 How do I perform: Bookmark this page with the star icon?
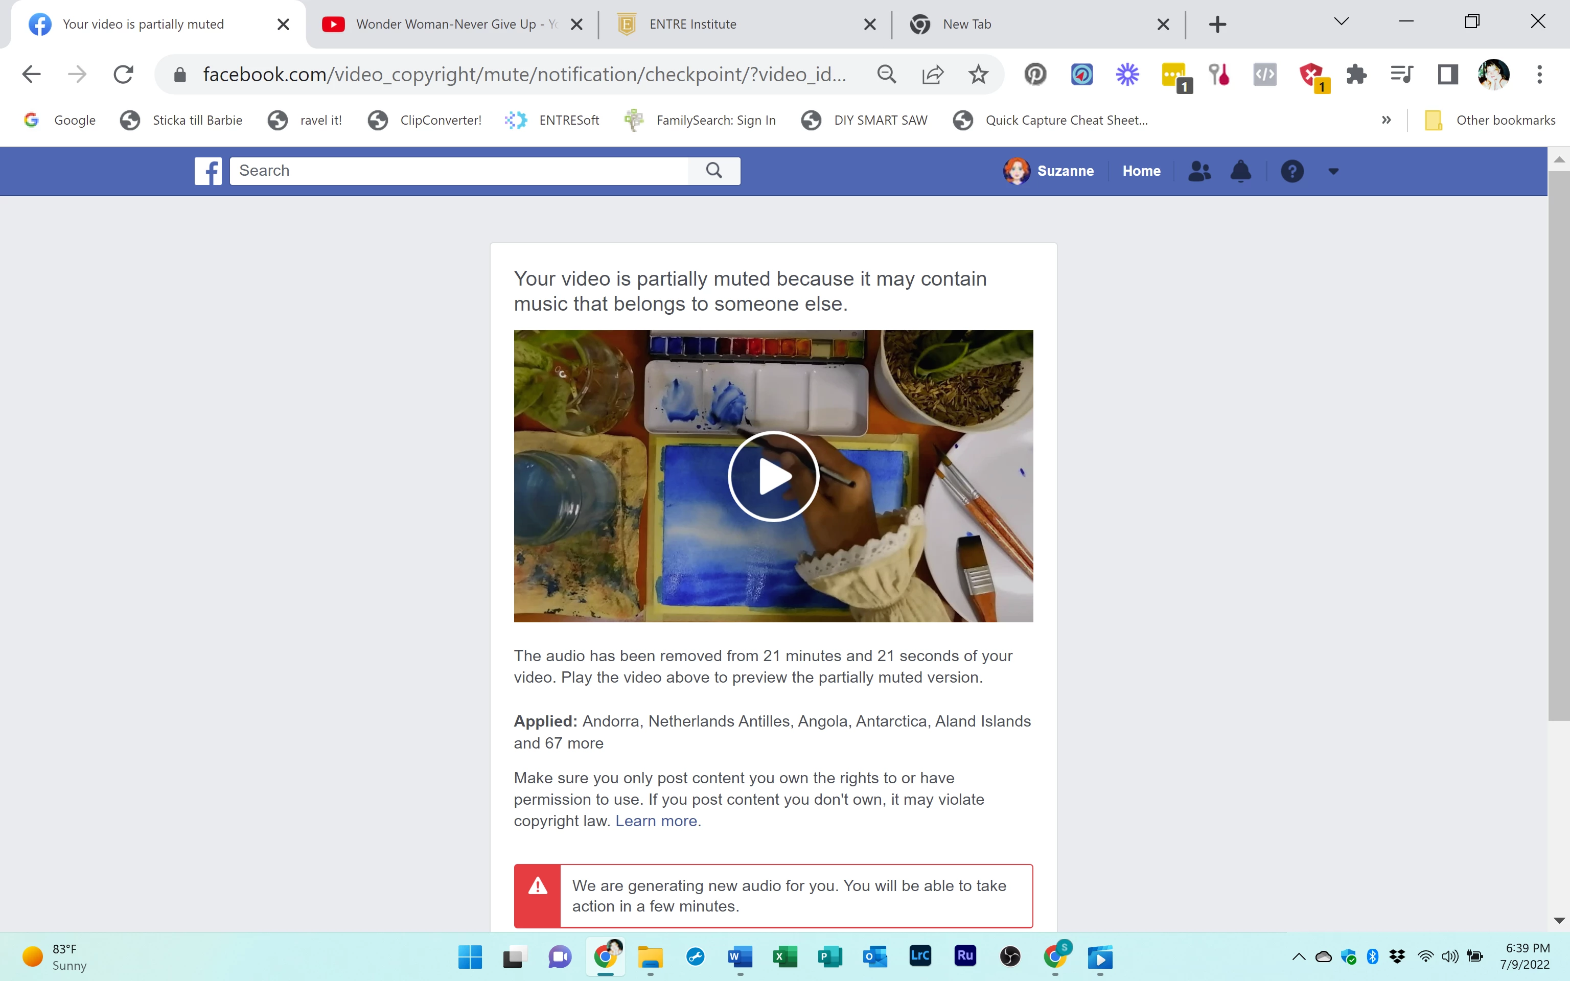[x=978, y=75]
